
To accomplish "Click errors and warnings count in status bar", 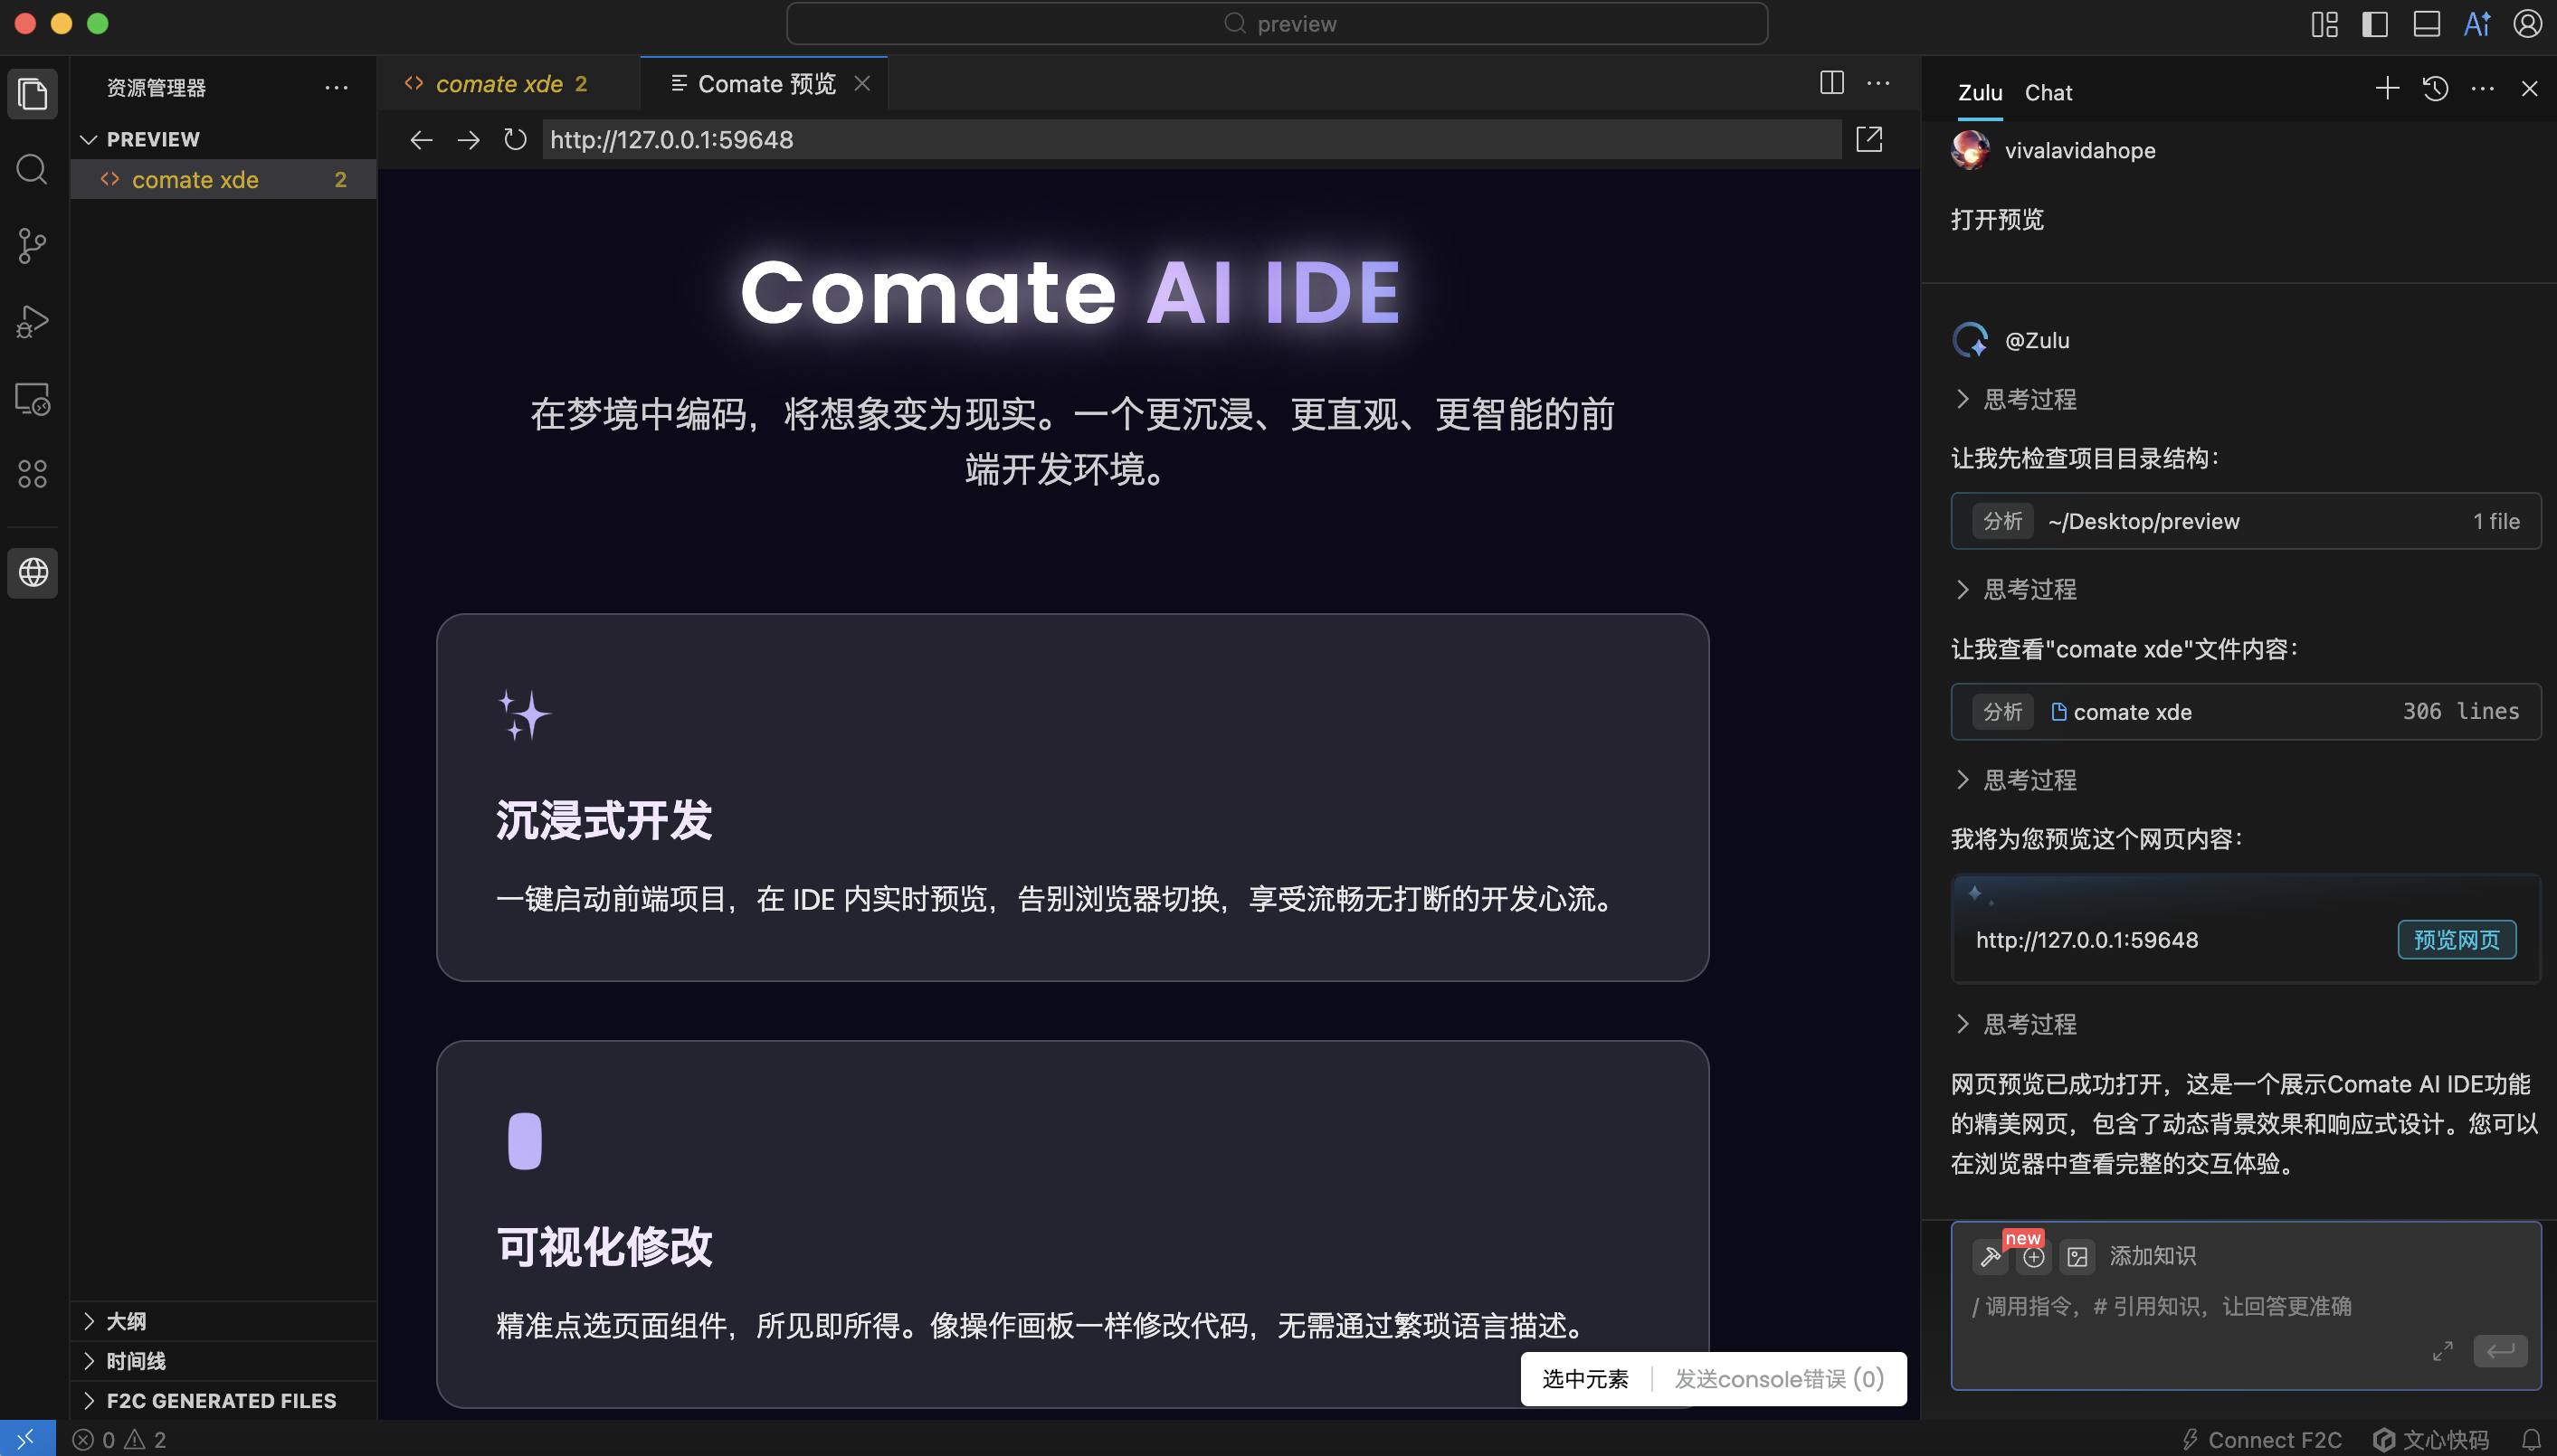I will [x=119, y=1439].
